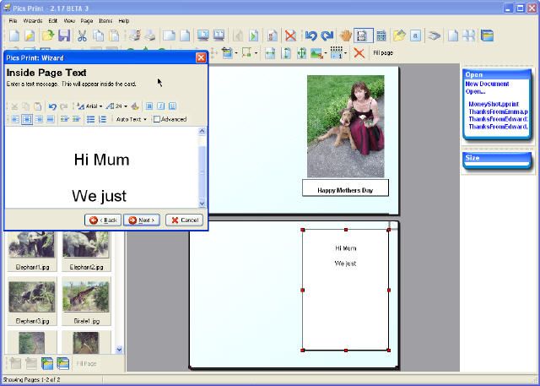Toggle italic formatting in wizard toolbar
The height and width of the screenshot is (386, 540).
pyautogui.click(x=160, y=106)
